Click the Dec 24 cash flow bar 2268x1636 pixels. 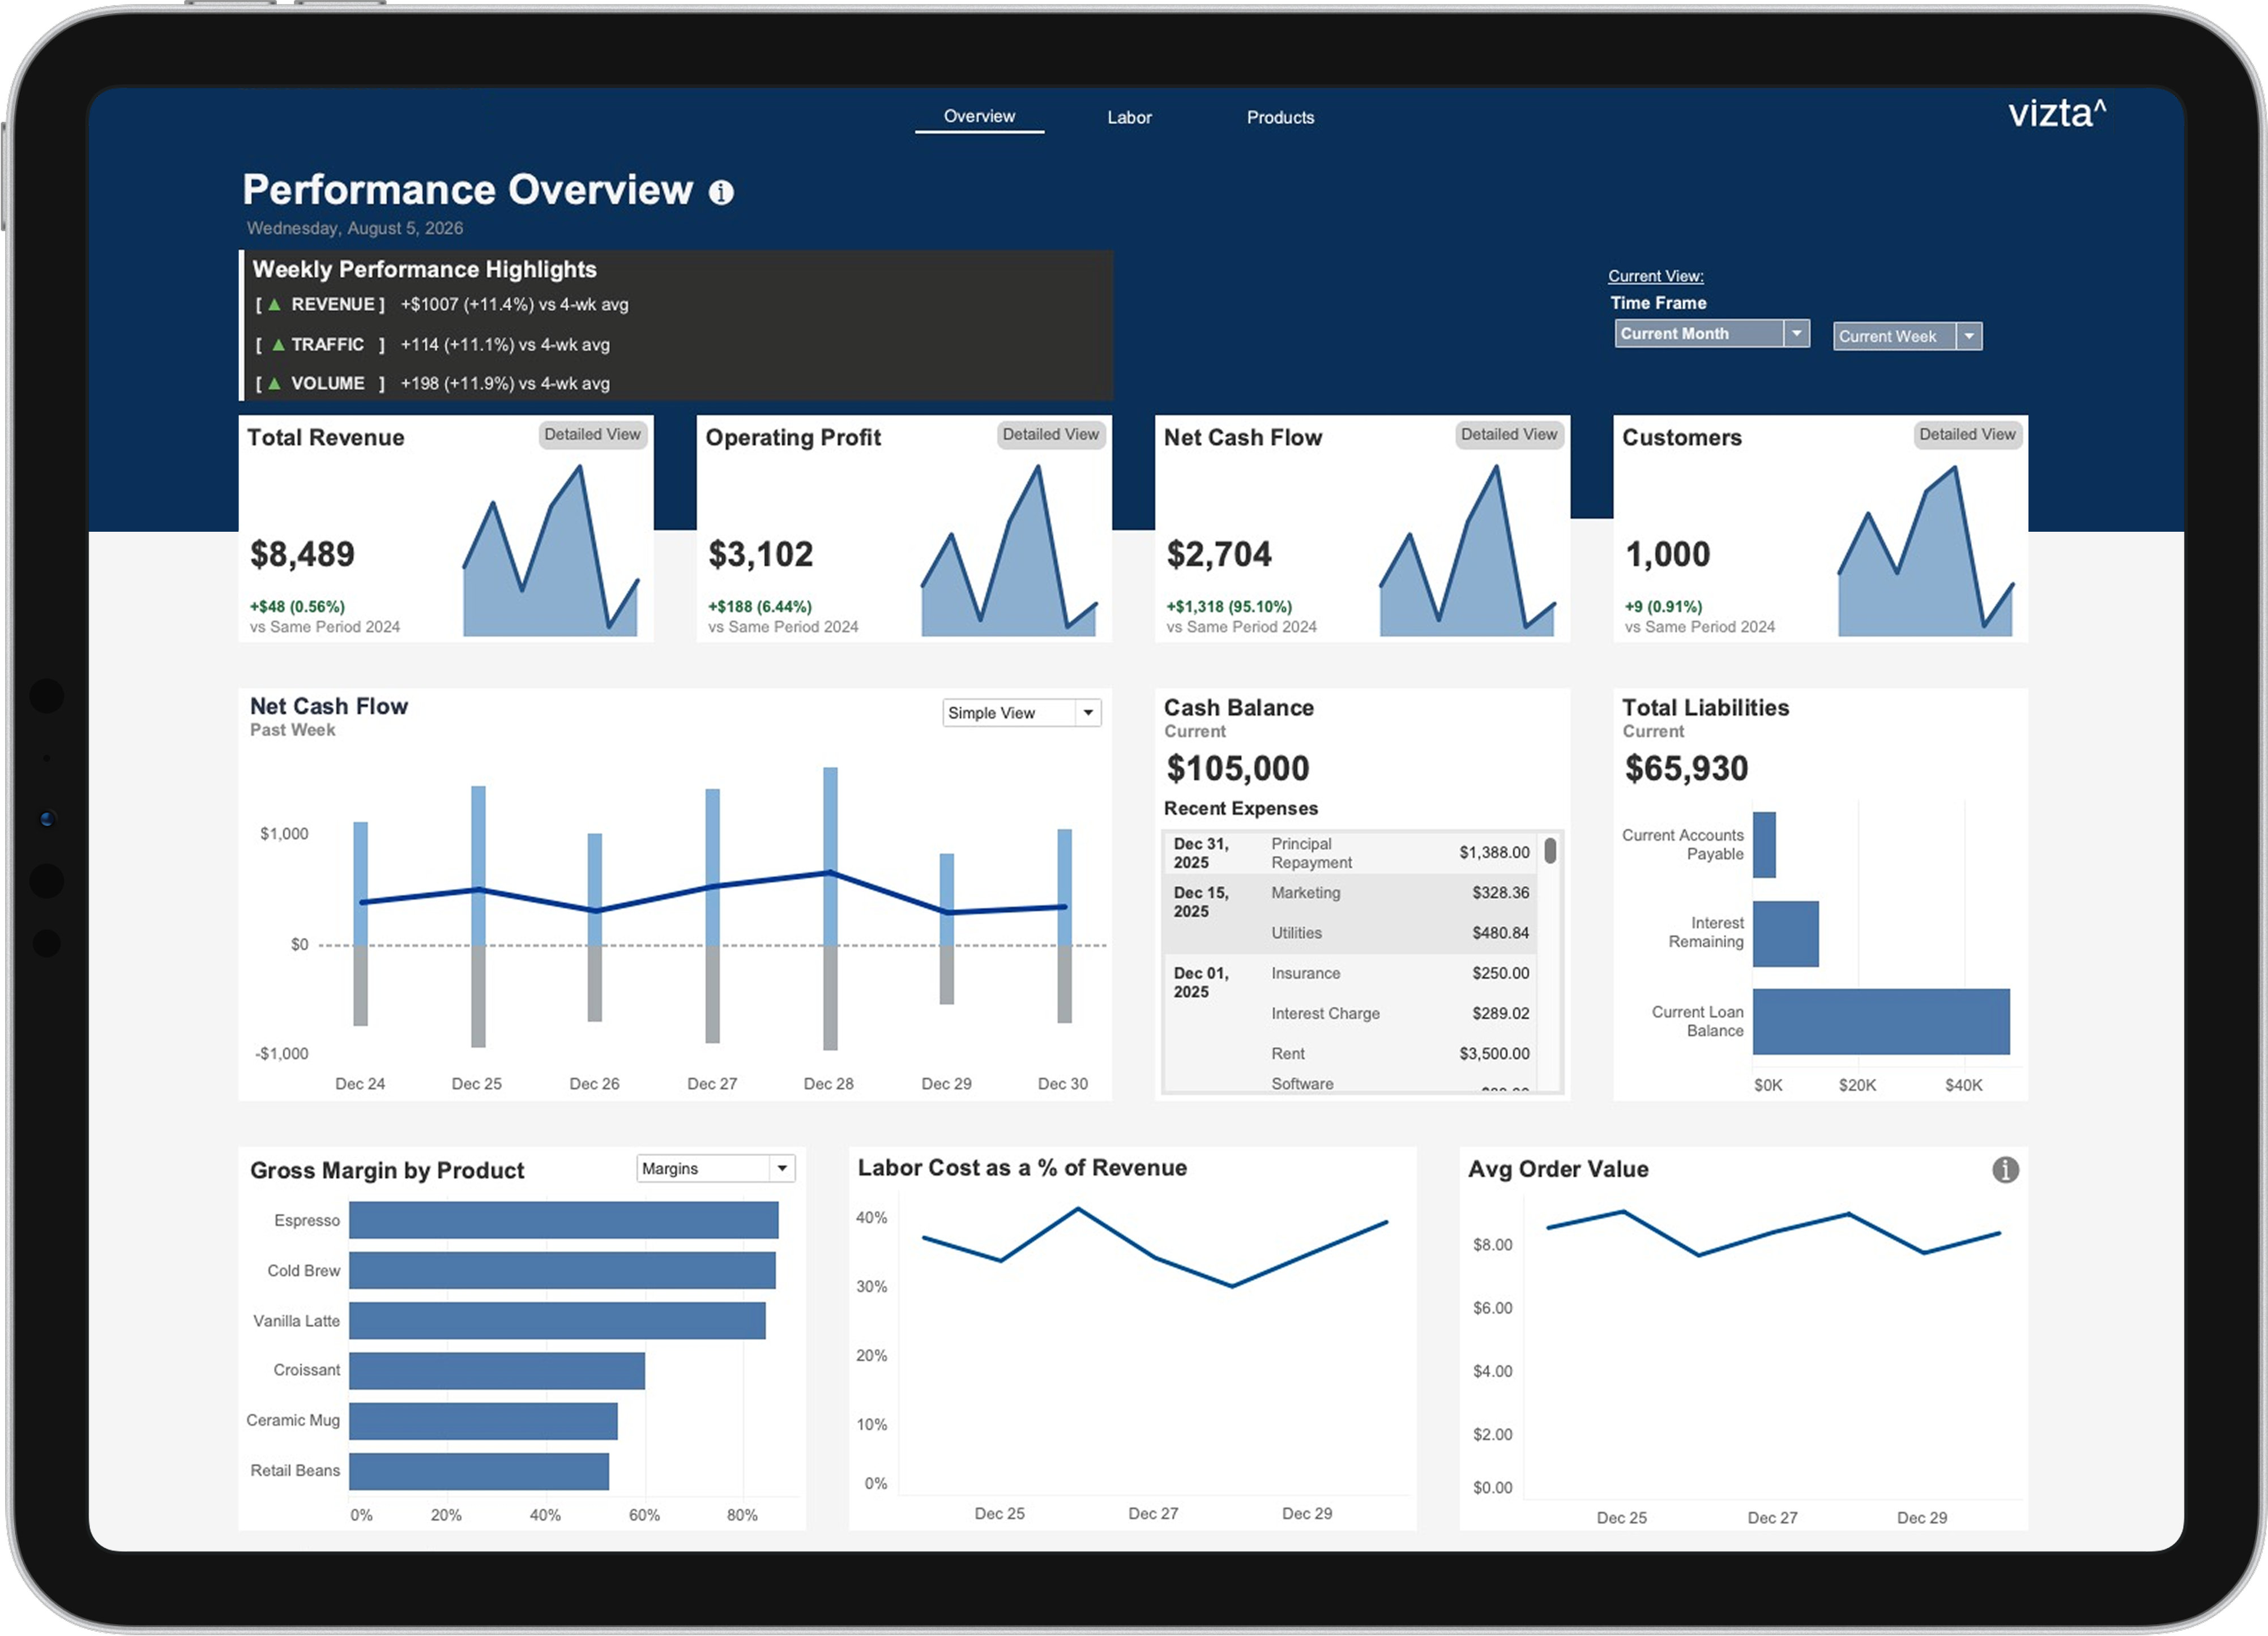coord(360,923)
